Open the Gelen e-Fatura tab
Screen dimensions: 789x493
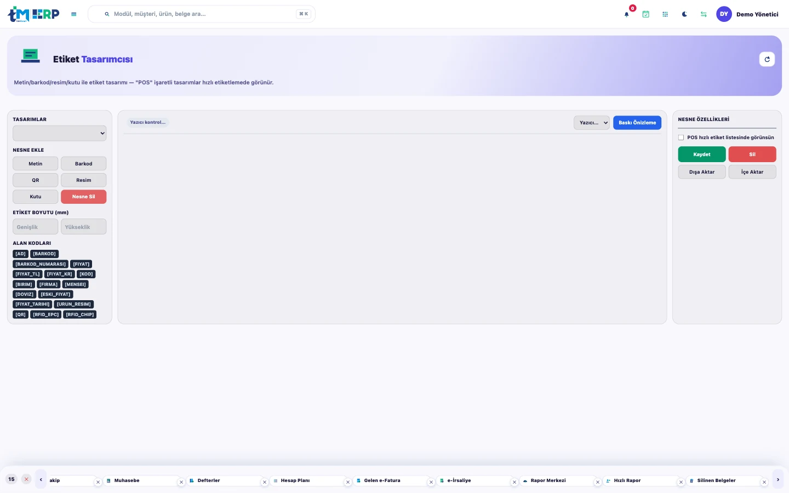pos(391,480)
